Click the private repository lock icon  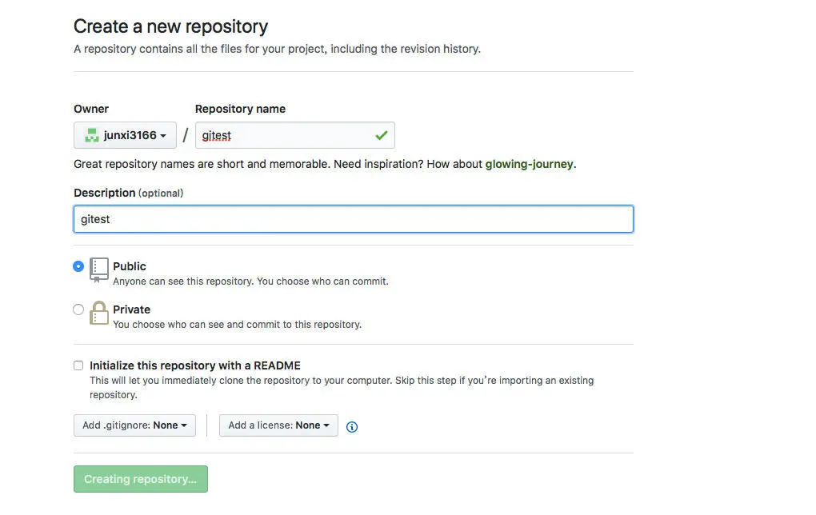coord(99,313)
